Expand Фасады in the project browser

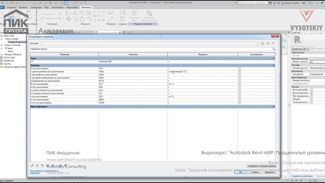[x=2, y=54]
